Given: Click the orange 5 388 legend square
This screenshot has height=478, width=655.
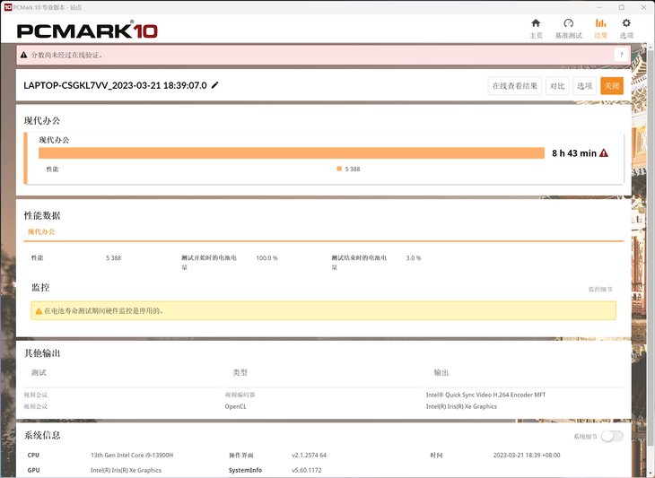Looking at the screenshot, I should point(339,169).
